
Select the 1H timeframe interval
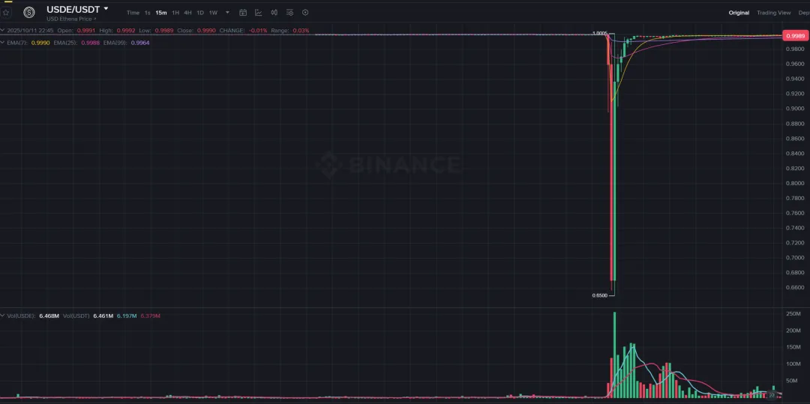(x=175, y=13)
